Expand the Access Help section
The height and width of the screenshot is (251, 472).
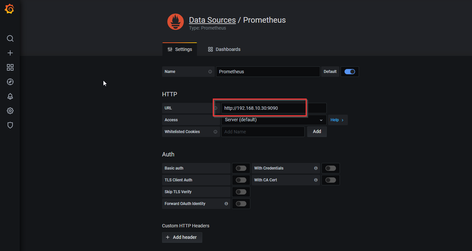coord(338,120)
